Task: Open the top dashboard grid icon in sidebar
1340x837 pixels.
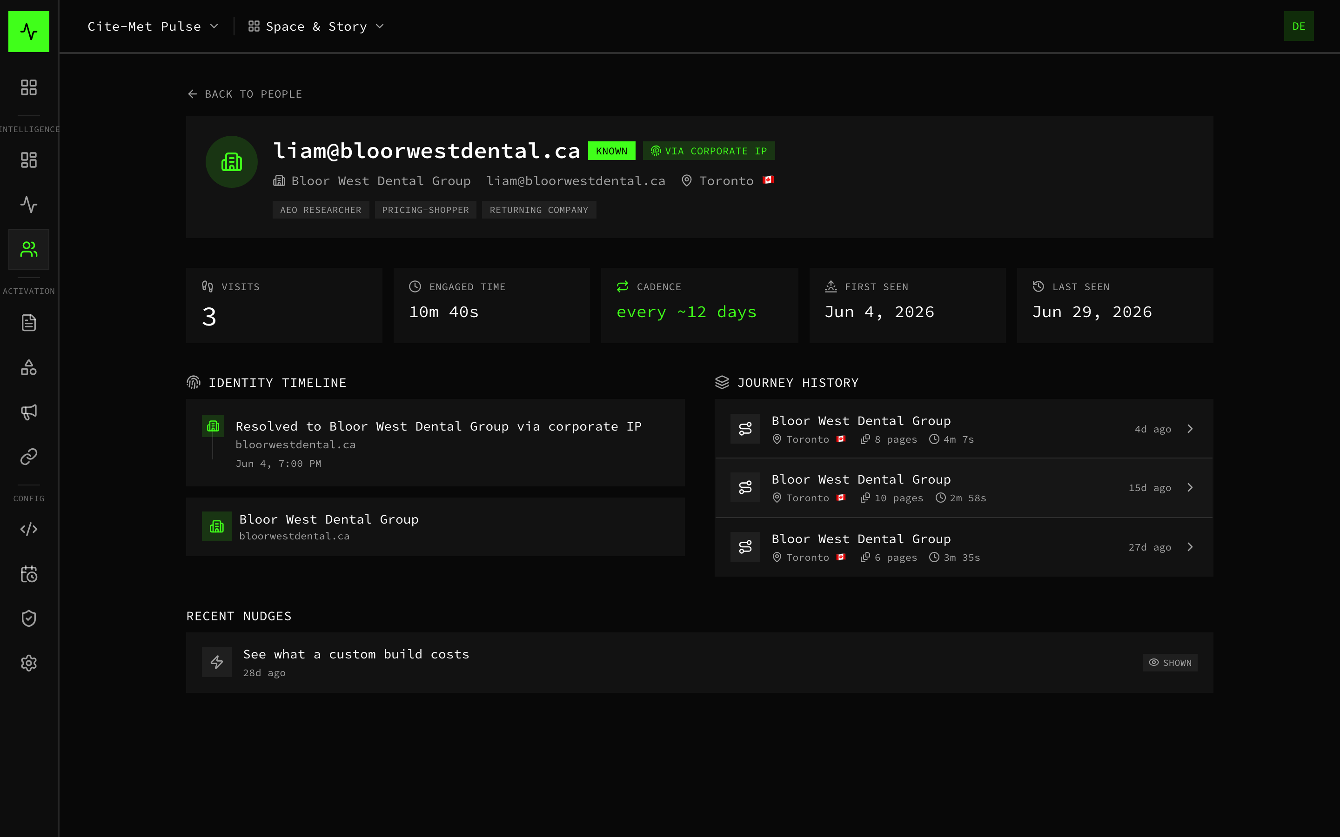Action: pos(29,87)
